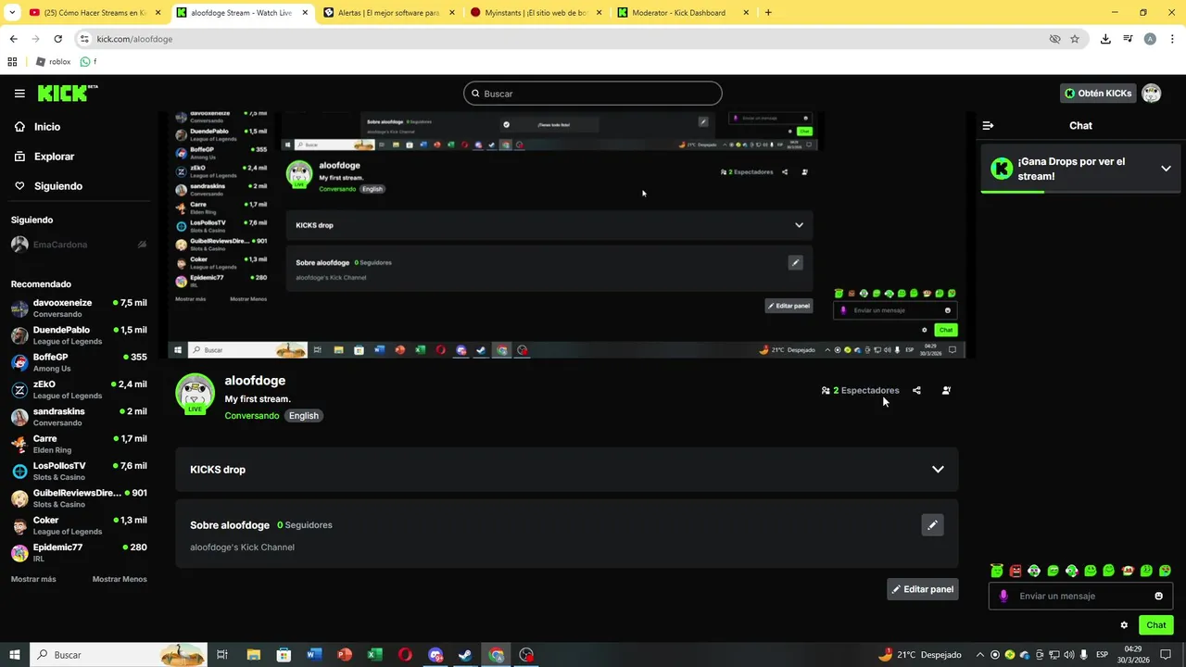Click the address bar URL
Image resolution: width=1186 pixels, height=667 pixels.
click(x=134, y=39)
